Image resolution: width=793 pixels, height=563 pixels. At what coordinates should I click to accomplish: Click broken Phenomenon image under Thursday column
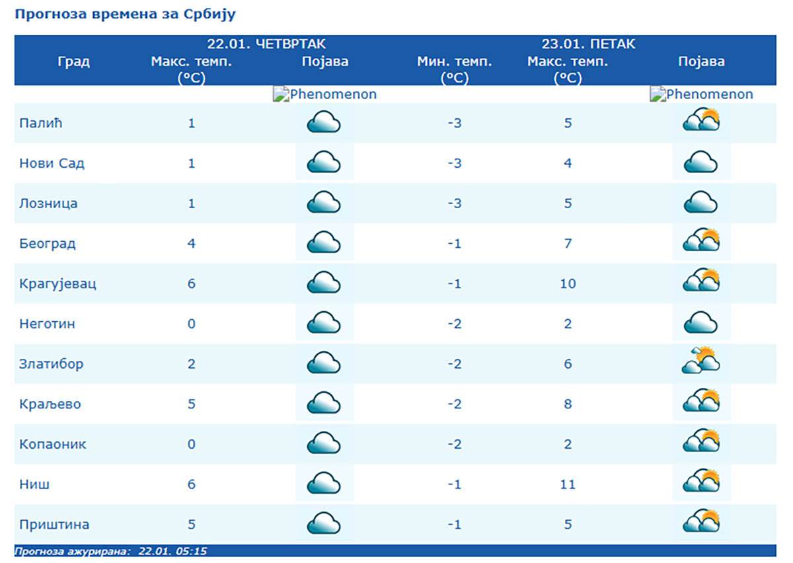point(324,94)
